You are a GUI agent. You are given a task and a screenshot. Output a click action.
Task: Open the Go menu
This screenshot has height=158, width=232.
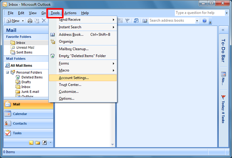click(43, 13)
